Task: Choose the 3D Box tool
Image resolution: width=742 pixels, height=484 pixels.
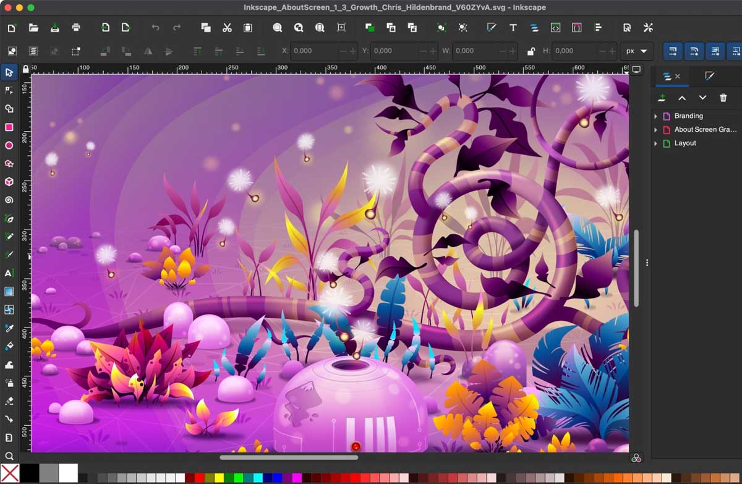Action: [9, 182]
